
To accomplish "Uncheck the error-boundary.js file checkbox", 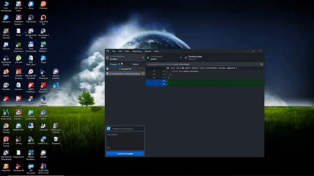I will 107,74.
